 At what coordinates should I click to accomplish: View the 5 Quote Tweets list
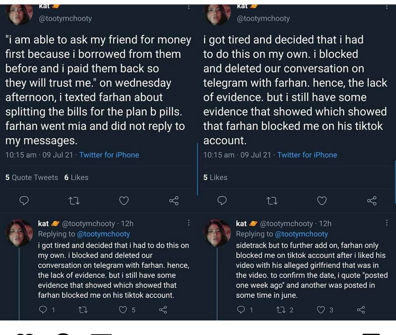[x=32, y=177]
